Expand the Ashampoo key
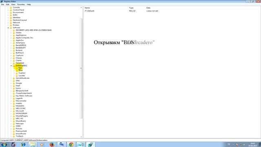 click(11, 43)
